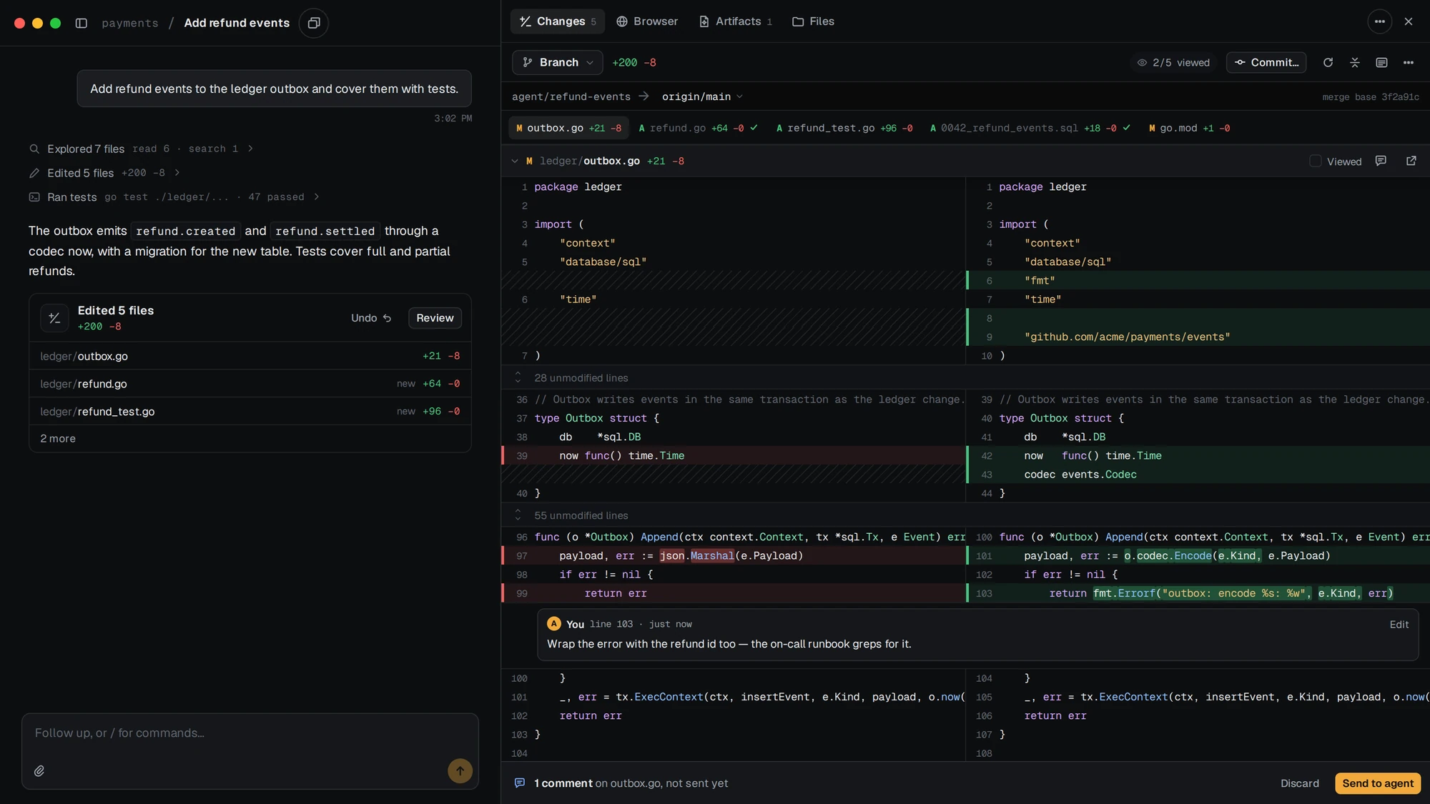This screenshot has width=1430, height=804.
Task: Toggle the sidebar panel icon
Action: pyautogui.click(x=82, y=23)
